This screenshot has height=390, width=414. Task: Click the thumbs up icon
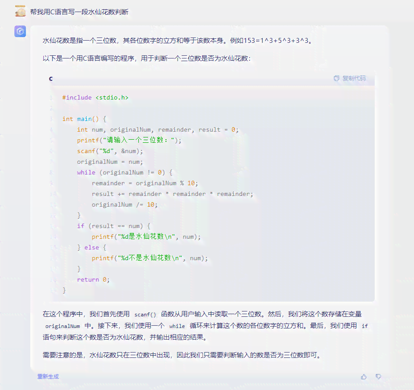tap(364, 377)
